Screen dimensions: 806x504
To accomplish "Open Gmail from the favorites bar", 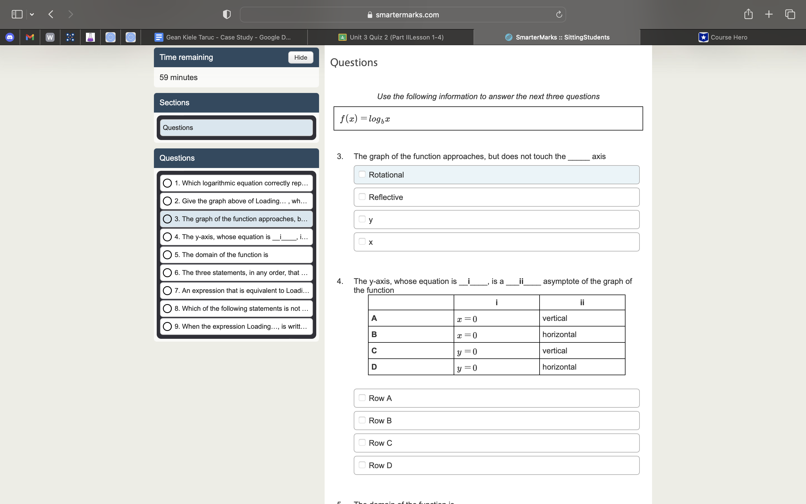I will point(30,37).
